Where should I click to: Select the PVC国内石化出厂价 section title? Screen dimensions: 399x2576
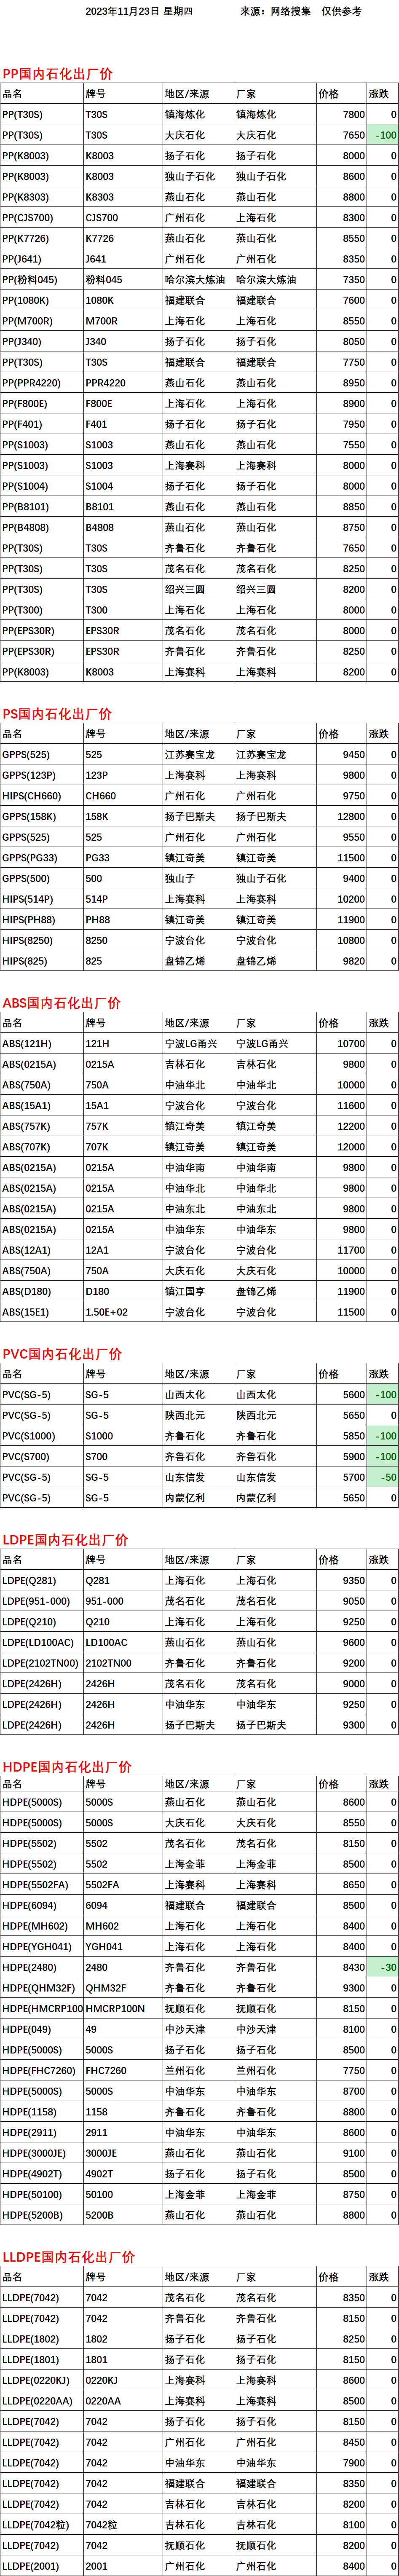coord(62,1354)
